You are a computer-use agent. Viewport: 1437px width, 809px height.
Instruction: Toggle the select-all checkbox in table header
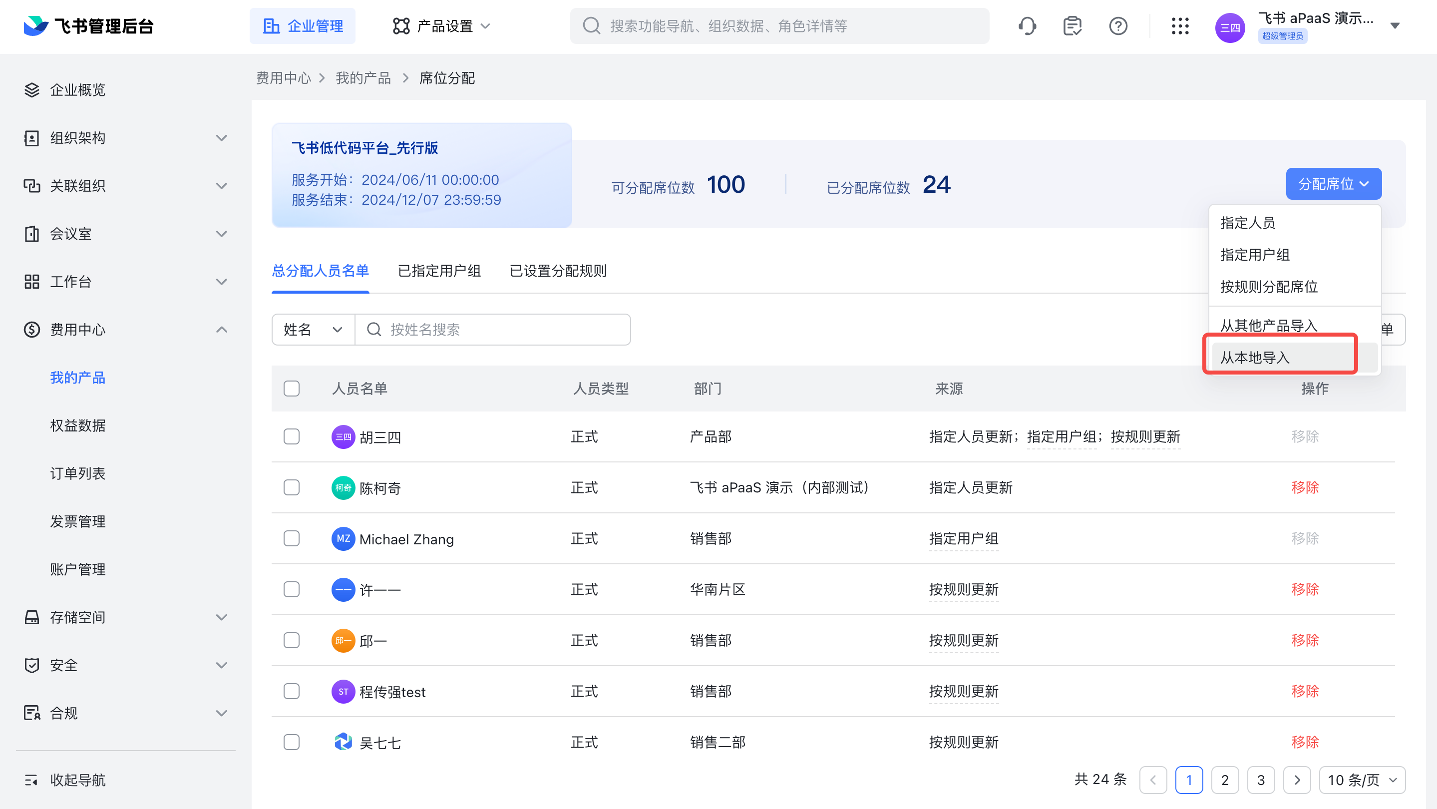(291, 389)
